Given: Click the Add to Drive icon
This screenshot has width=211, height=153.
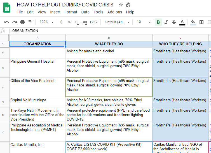Looking at the screenshot, I should [x=128, y=5].
